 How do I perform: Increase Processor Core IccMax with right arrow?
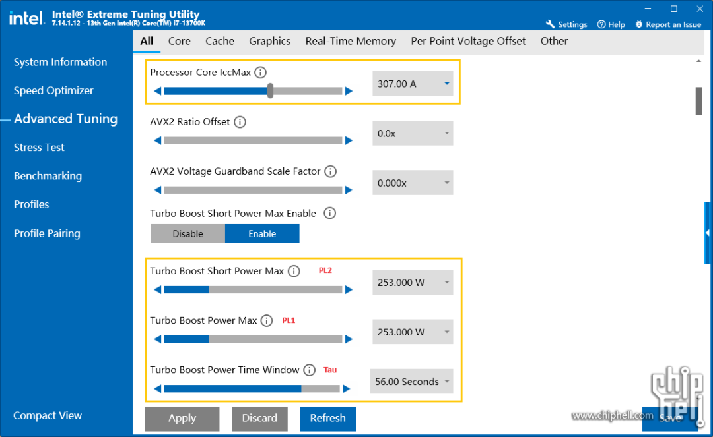(349, 91)
